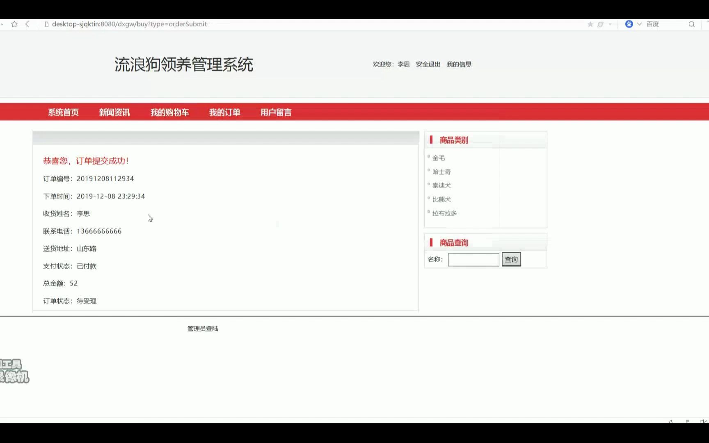
Task: Open 我的购物车 in the red navigation bar
Action: (x=169, y=112)
